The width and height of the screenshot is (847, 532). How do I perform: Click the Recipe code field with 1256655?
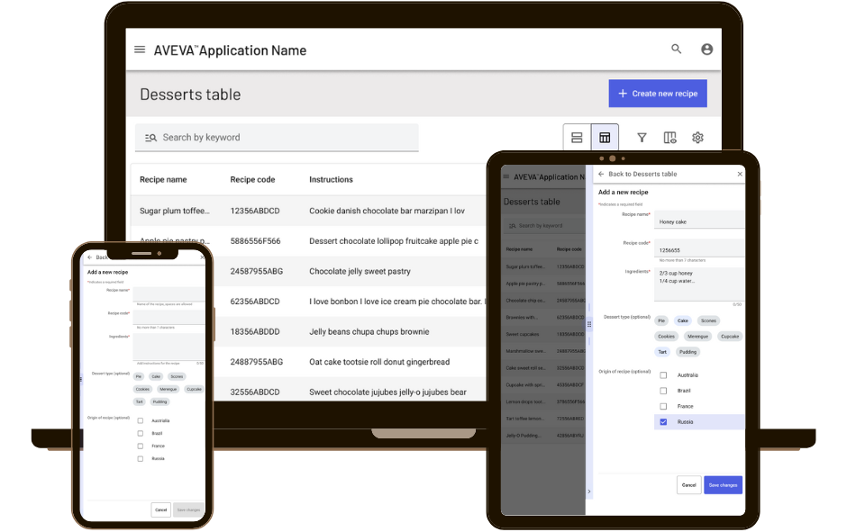(699, 248)
